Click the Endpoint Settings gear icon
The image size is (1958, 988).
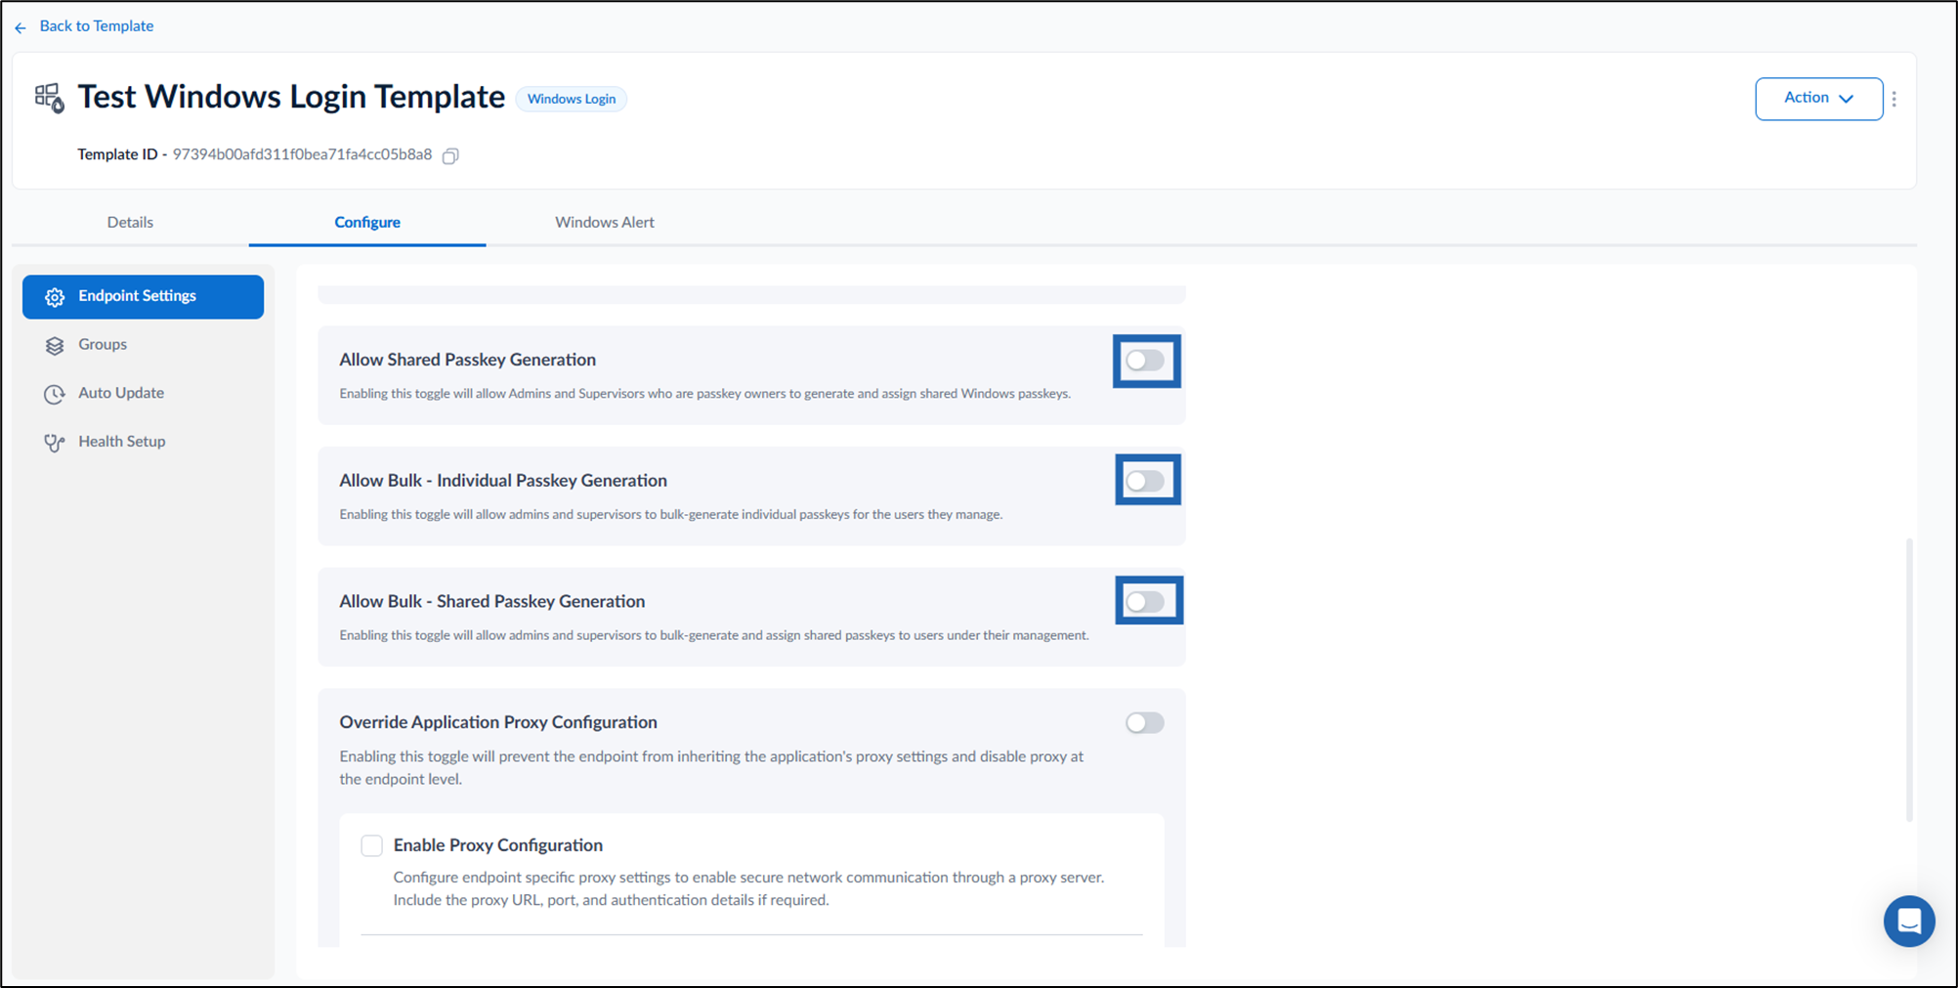[x=55, y=297]
